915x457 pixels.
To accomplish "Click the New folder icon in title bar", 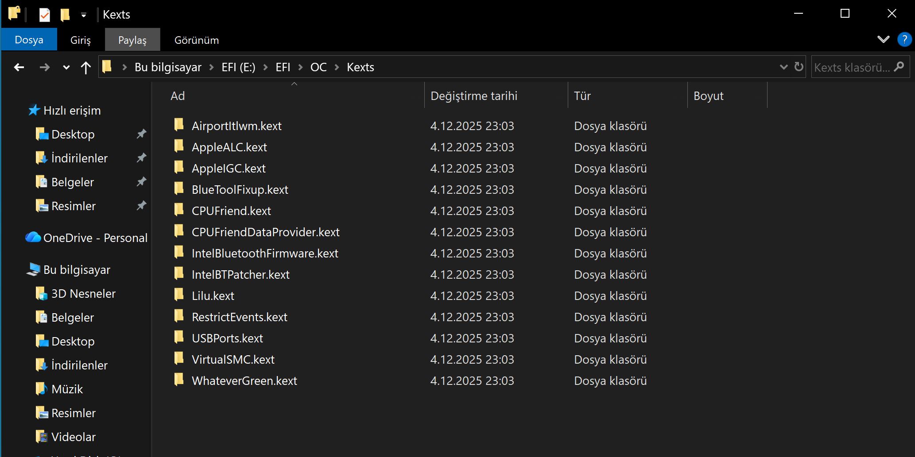I will (65, 15).
